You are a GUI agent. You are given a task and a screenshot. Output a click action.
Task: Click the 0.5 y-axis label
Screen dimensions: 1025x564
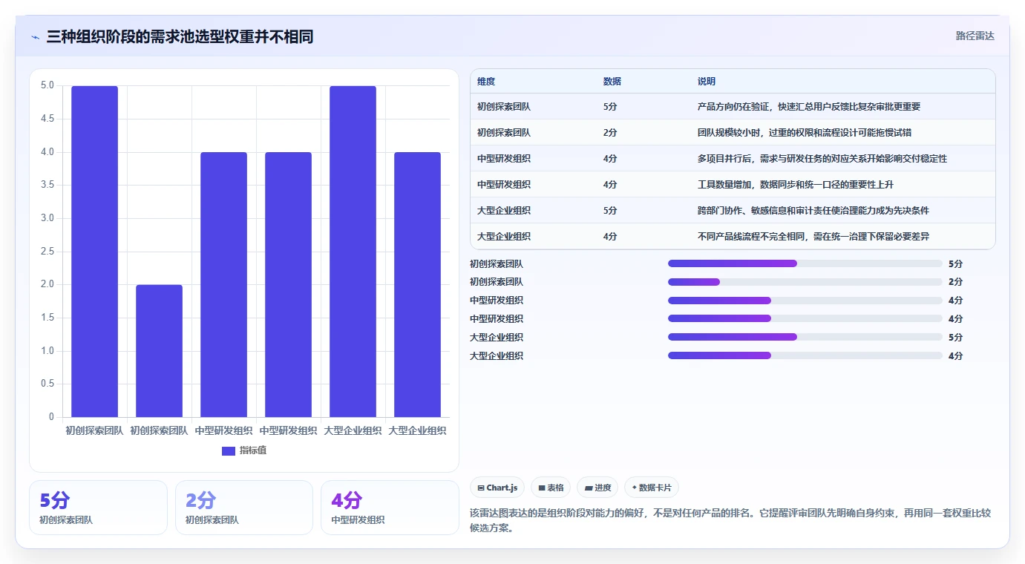48,384
